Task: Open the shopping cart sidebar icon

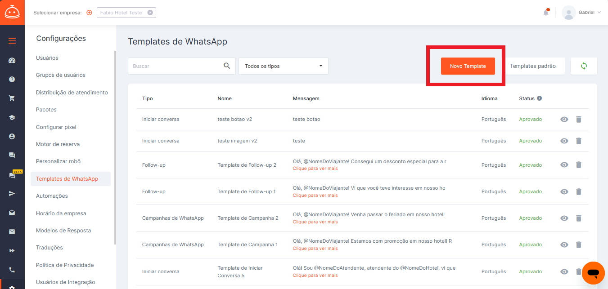Action: click(x=12, y=98)
